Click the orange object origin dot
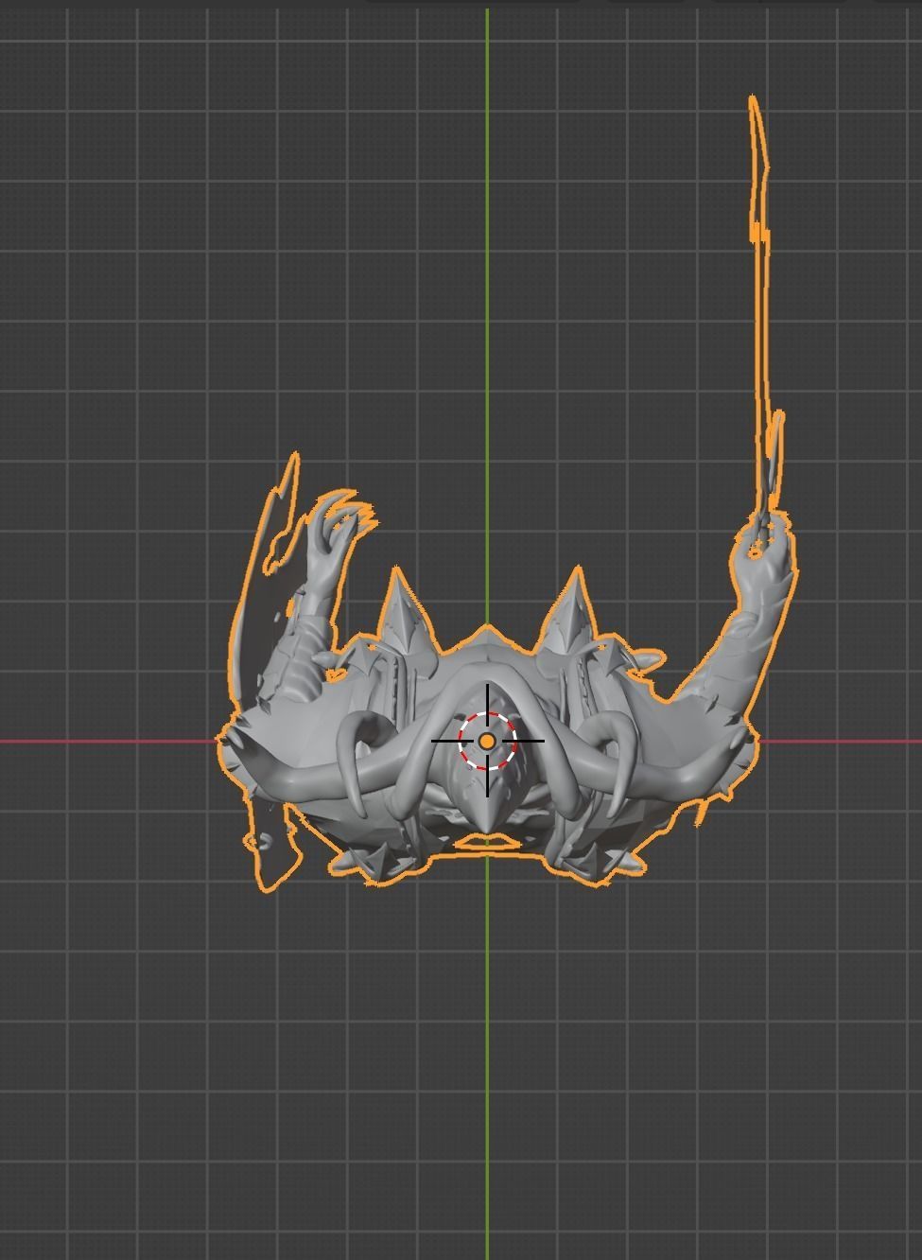This screenshot has height=1260, width=922. pyautogui.click(x=487, y=742)
